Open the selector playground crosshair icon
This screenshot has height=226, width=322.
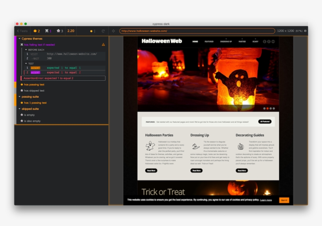(x=113, y=31)
